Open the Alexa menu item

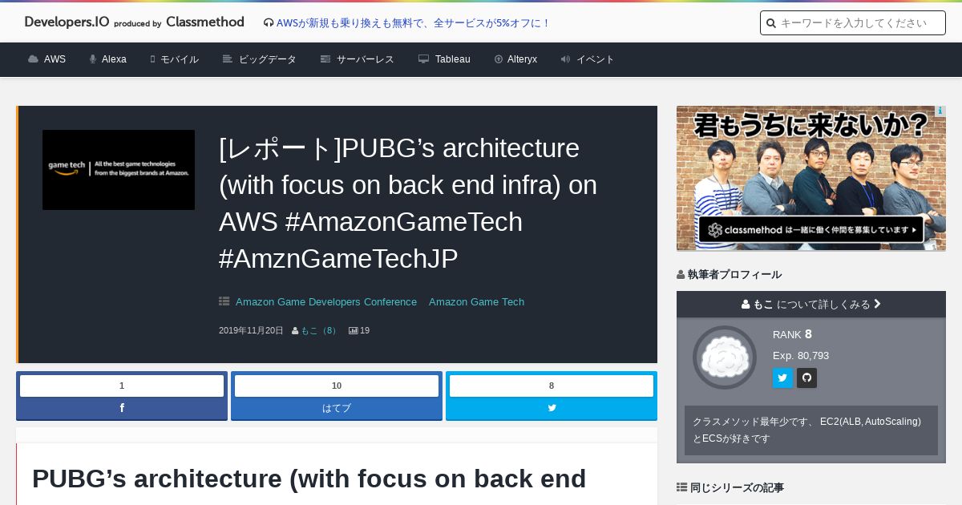(x=108, y=59)
